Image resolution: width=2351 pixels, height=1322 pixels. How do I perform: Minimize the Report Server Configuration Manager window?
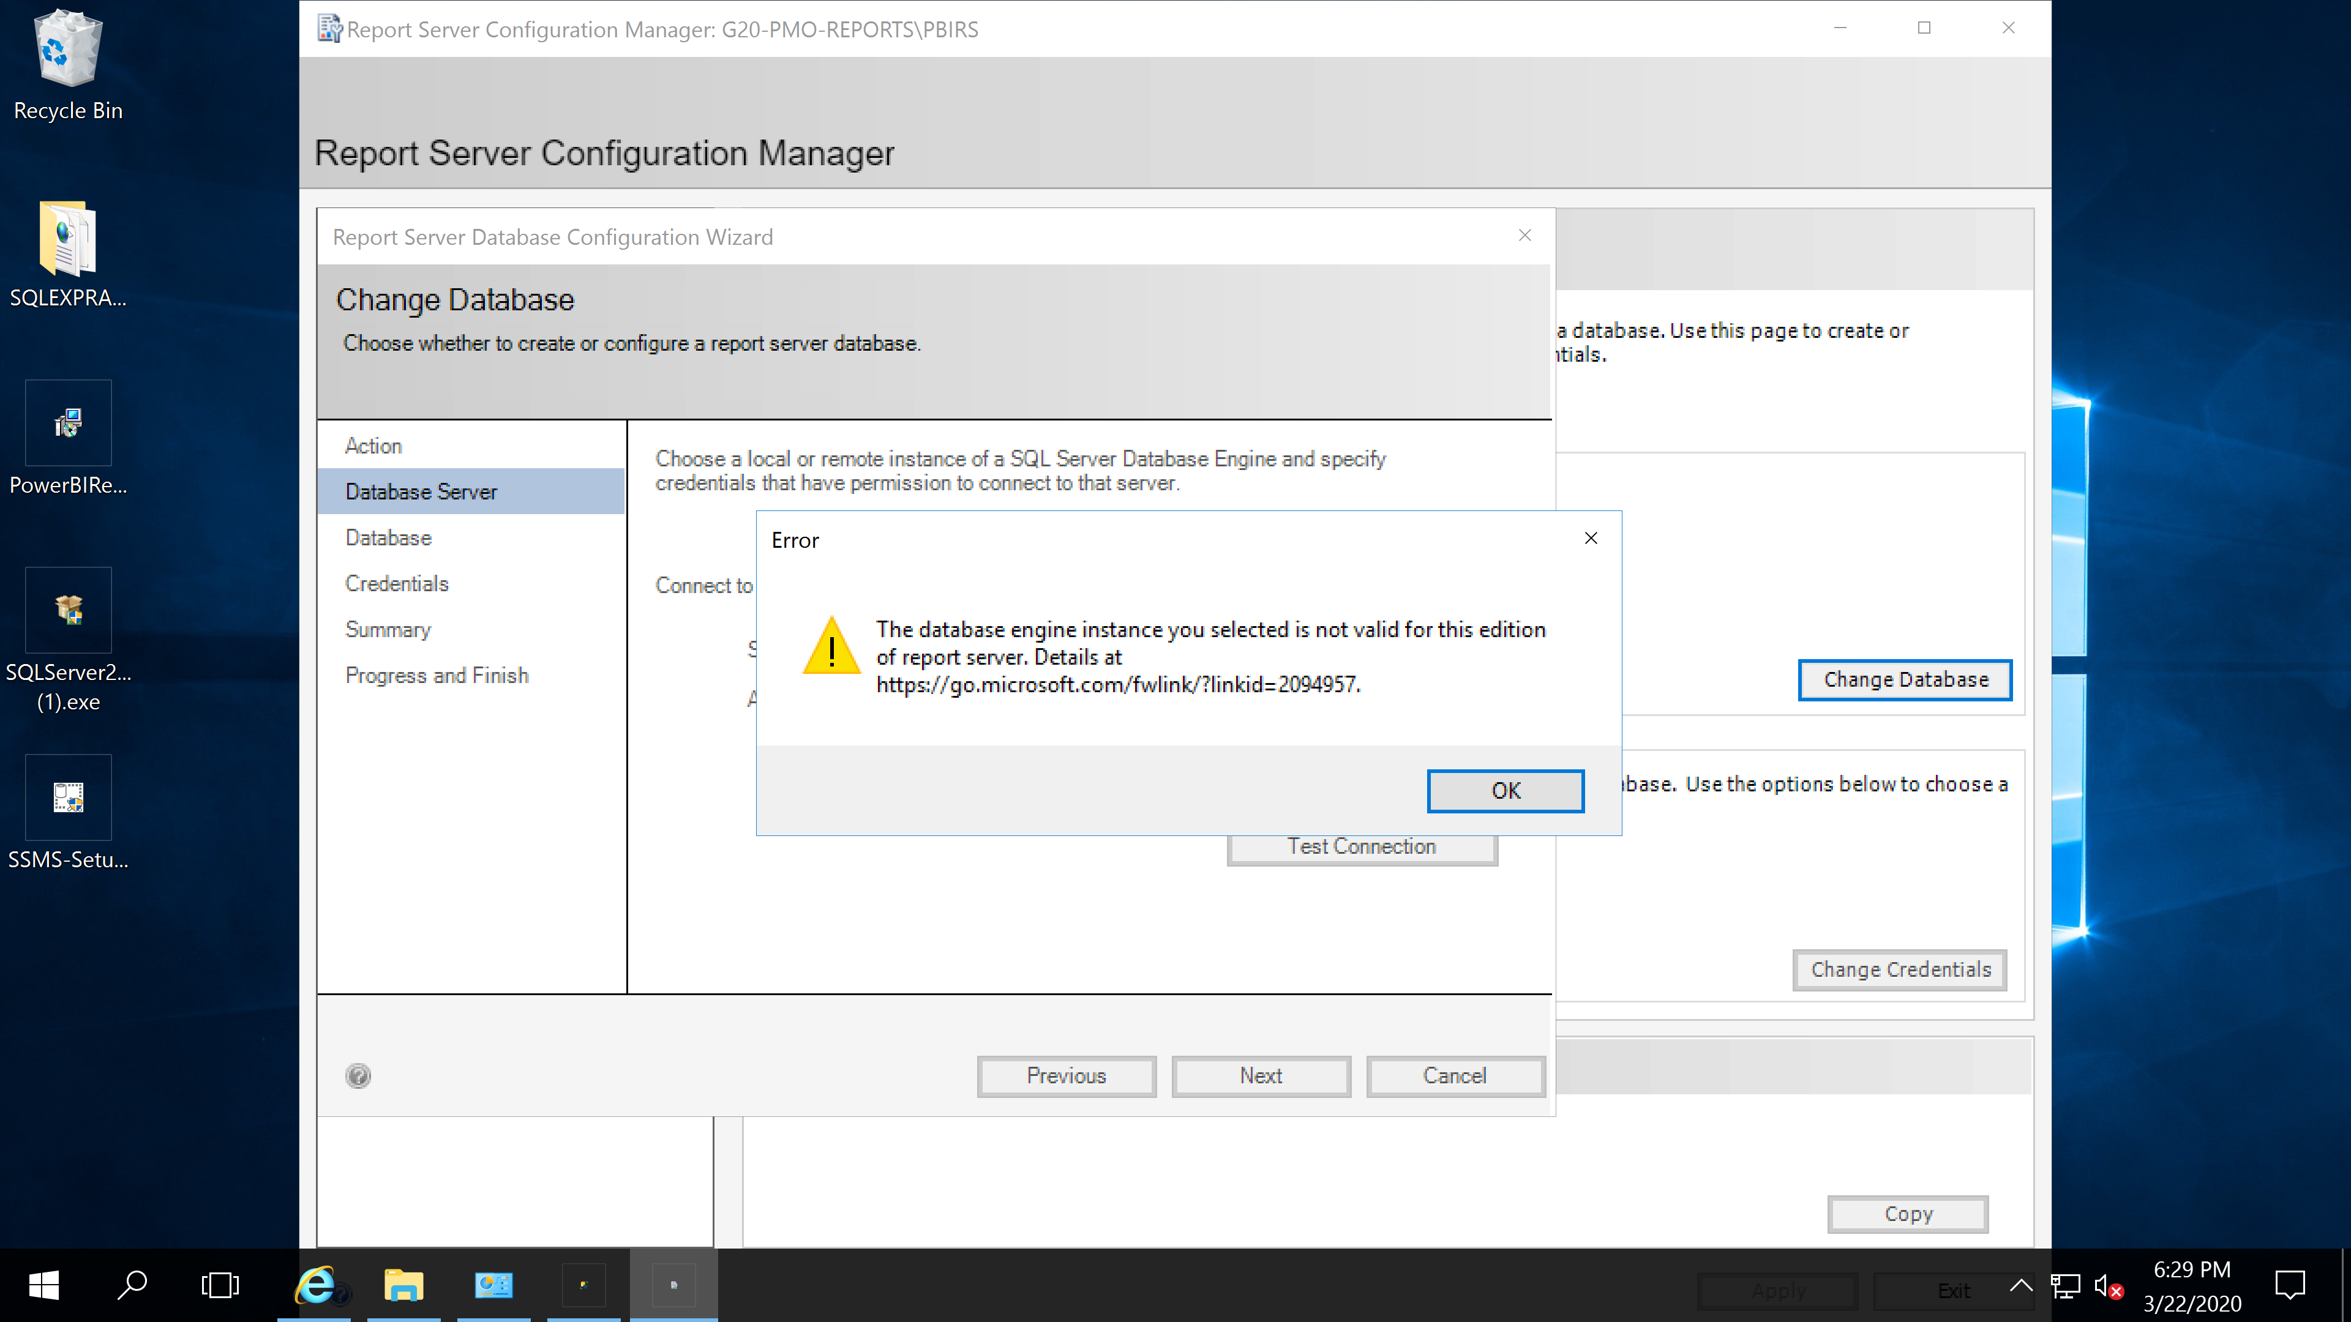pyautogui.click(x=1840, y=28)
